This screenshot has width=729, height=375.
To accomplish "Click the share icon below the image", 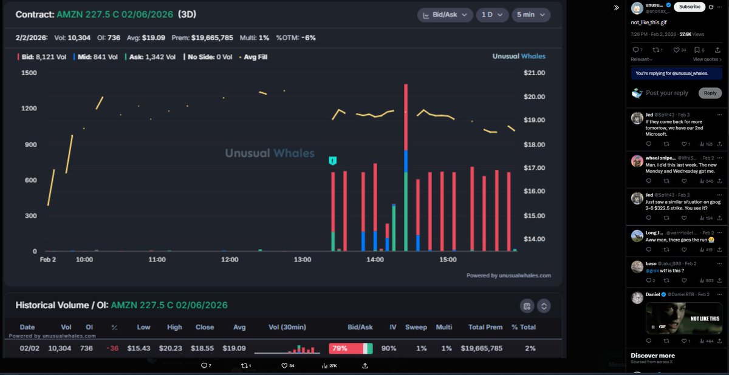I will tap(364, 366).
